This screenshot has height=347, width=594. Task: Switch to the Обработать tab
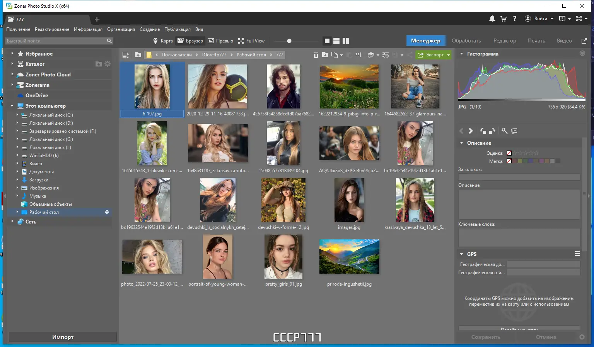coord(466,40)
